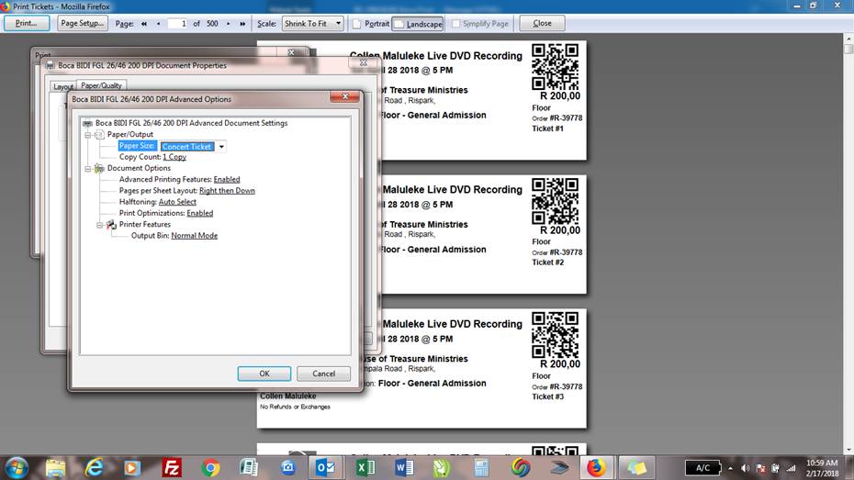Open Windows Media Player taskbar icon
Screen dimensions: 854x480
[132, 467]
